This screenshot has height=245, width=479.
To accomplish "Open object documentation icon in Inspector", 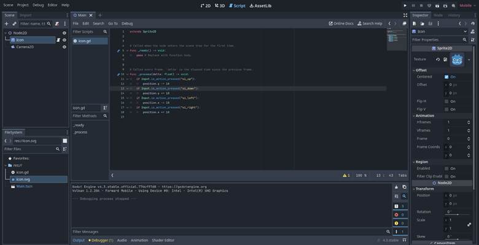I will coord(473,31).
